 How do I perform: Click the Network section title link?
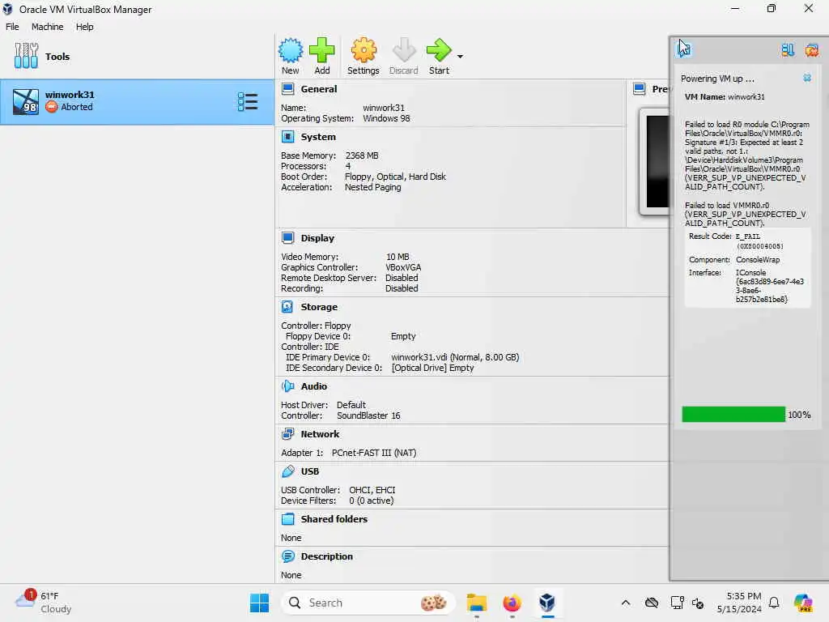coord(320,434)
